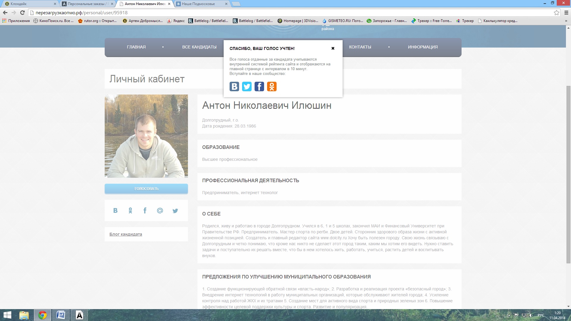This screenshot has width=571, height=321.
Task: Click Facebook icon in thank-you popup
Action: pos(259,86)
